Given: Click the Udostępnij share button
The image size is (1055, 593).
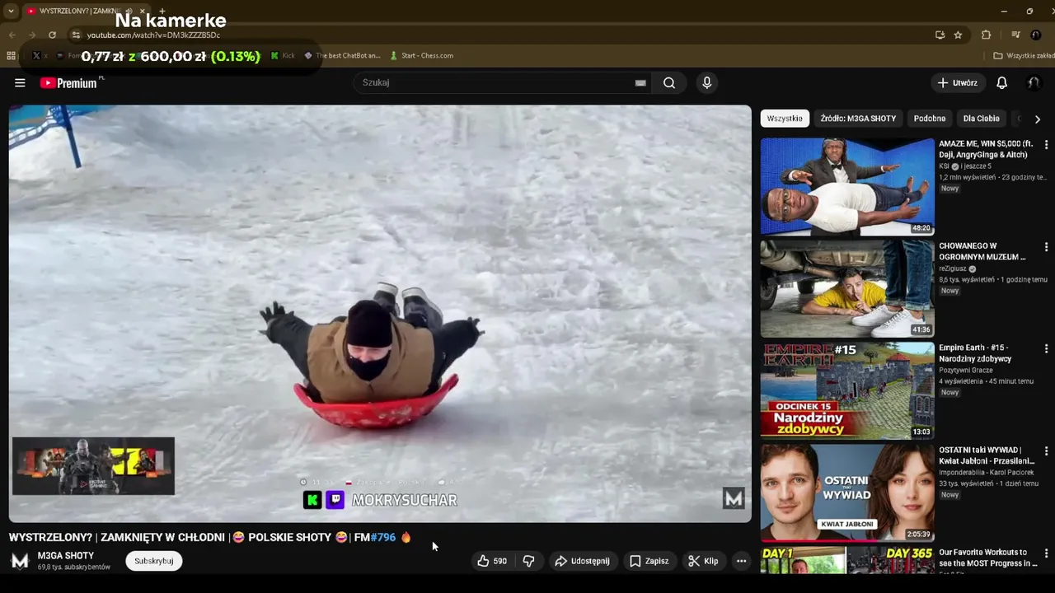Looking at the screenshot, I should point(582,561).
